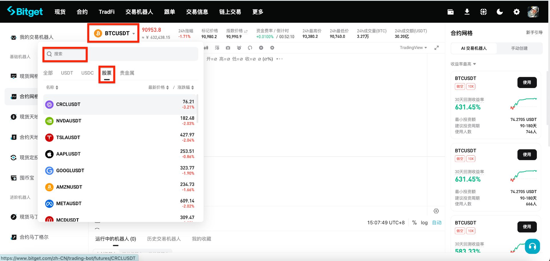The image size is (550, 261).
Task: Open the trading bots (交易机器人) navigation menu
Action: point(139,12)
